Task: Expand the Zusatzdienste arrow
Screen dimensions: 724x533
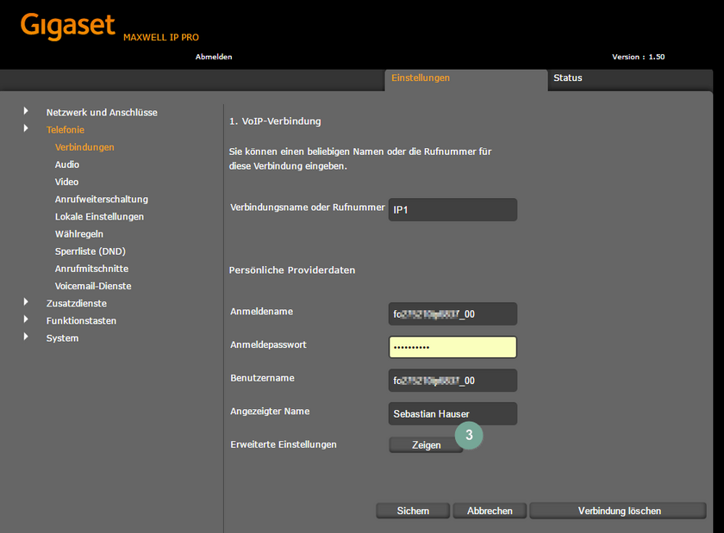Action: point(26,303)
